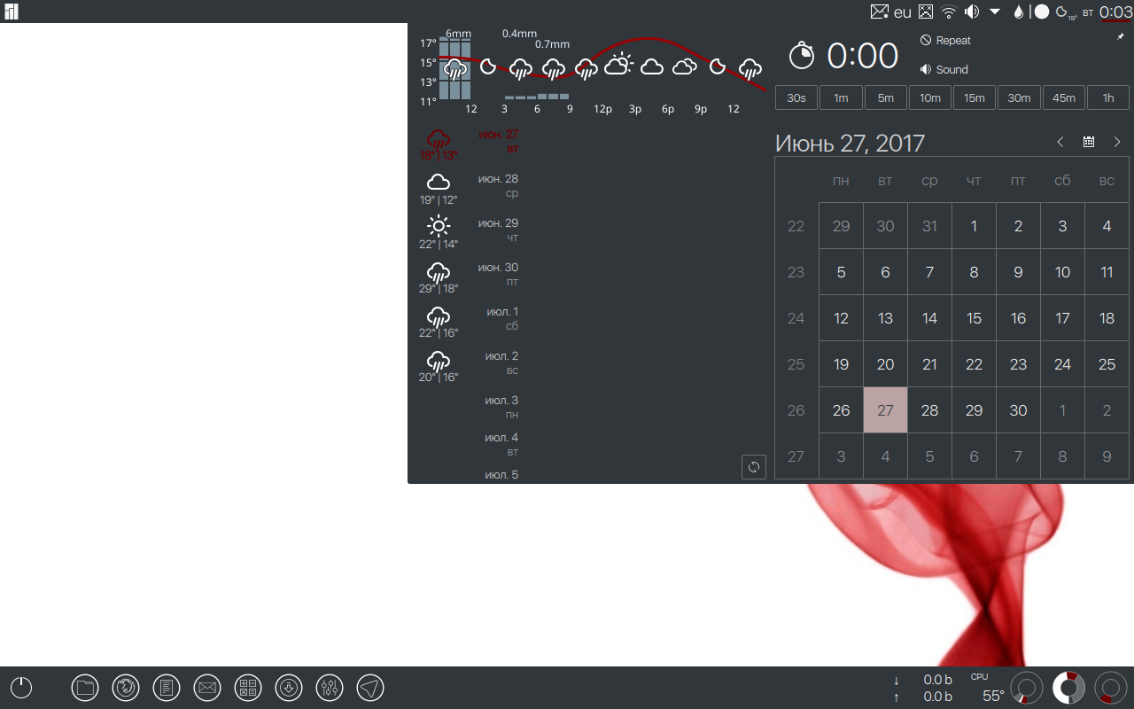Open the Wi-Fi network tray icon

pyautogui.click(x=949, y=12)
